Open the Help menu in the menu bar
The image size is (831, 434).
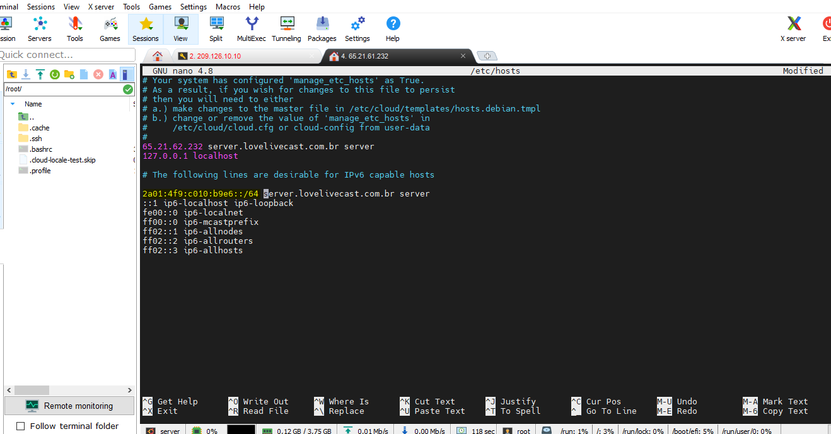click(x=257, y=7)
